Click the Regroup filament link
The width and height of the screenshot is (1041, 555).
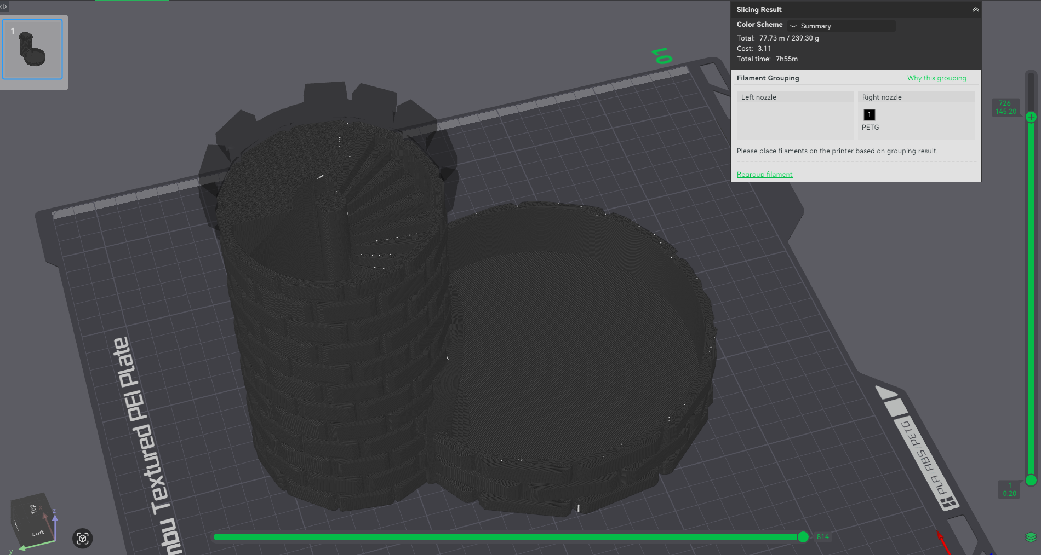click(764, 174)
